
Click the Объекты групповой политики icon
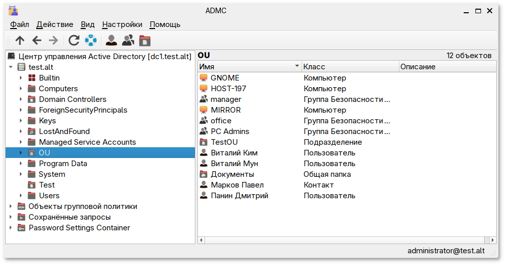tap(21, 206)
